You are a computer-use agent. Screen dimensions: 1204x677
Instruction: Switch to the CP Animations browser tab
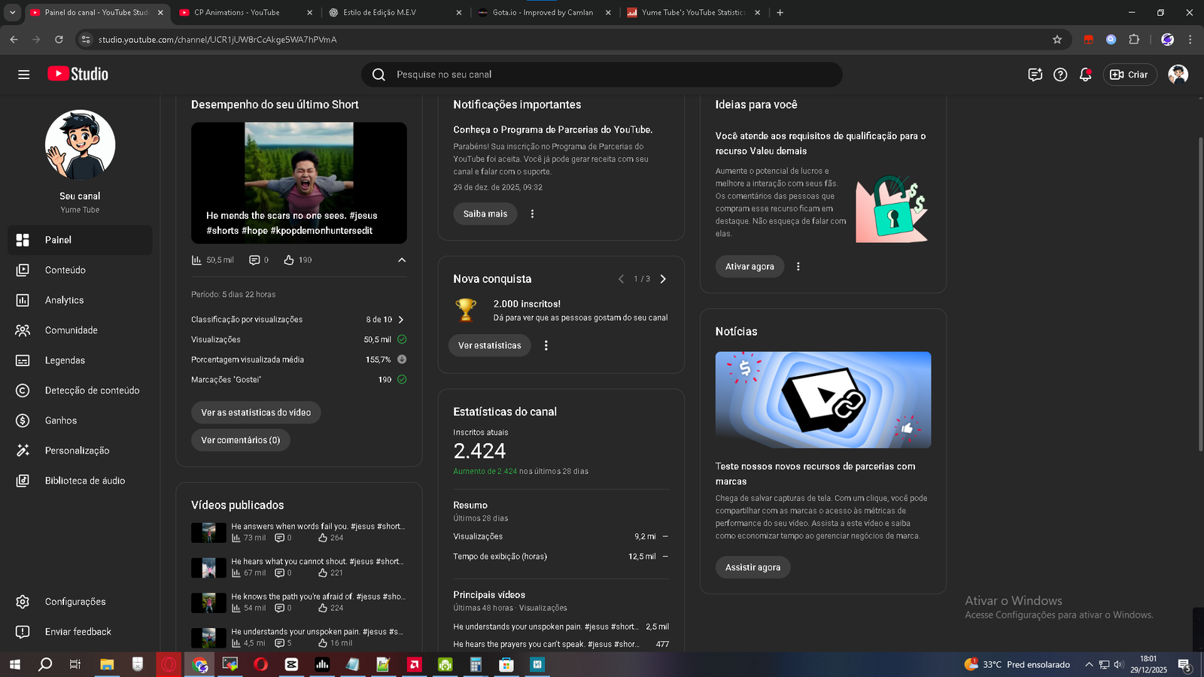point(236,13)
